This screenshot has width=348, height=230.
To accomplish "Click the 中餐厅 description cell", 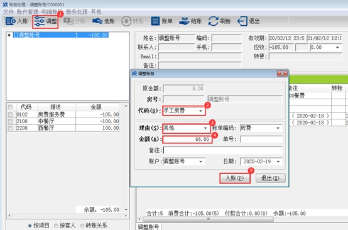I will tap(57, 121).
